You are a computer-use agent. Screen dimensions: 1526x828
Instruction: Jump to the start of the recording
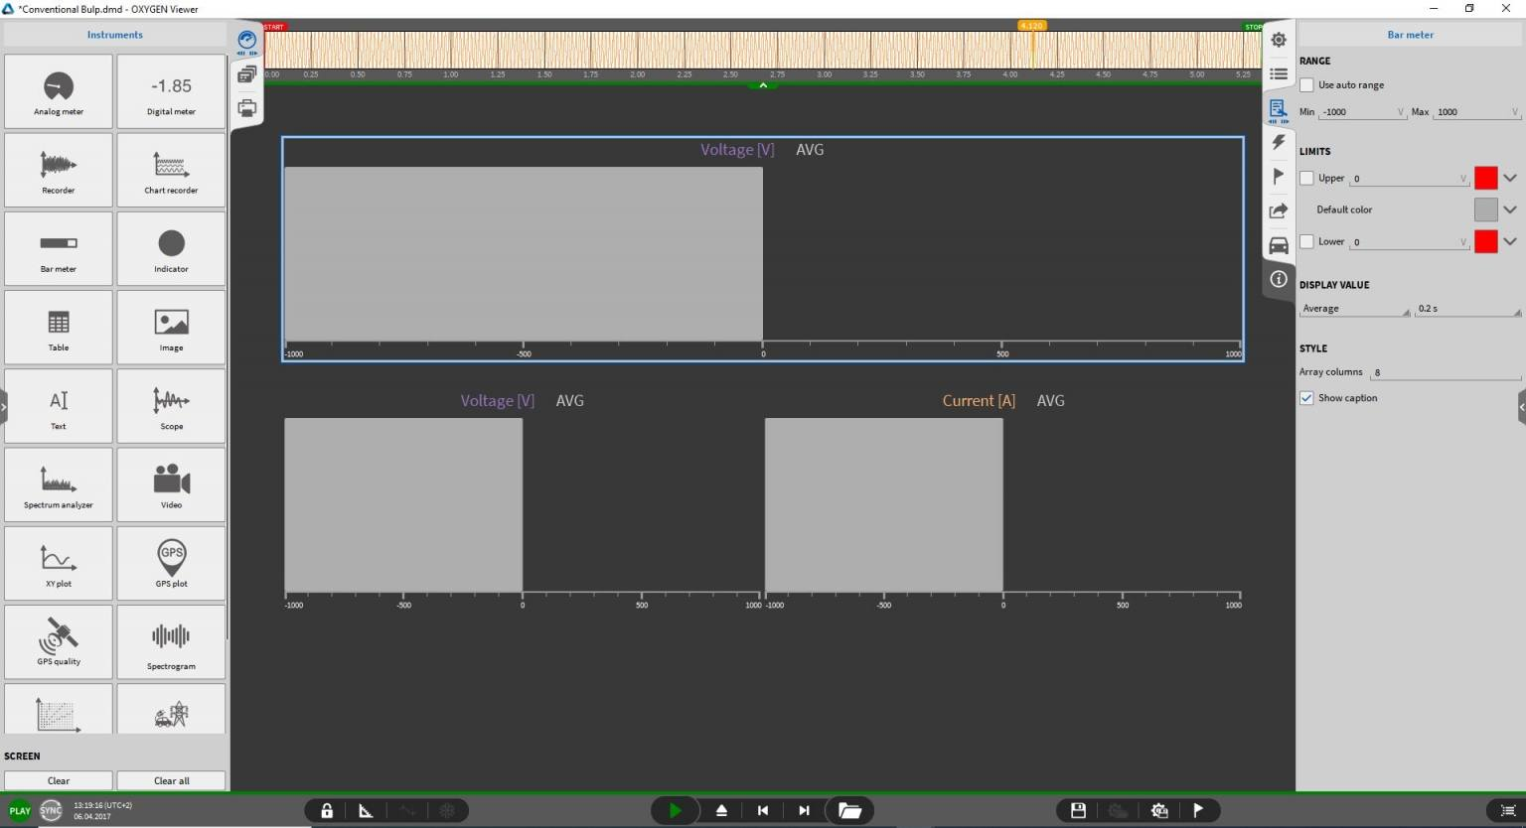pos(763,810)
